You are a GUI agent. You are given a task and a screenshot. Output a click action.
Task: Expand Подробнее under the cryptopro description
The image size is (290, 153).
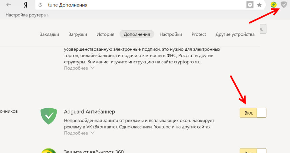pos(79,68)
